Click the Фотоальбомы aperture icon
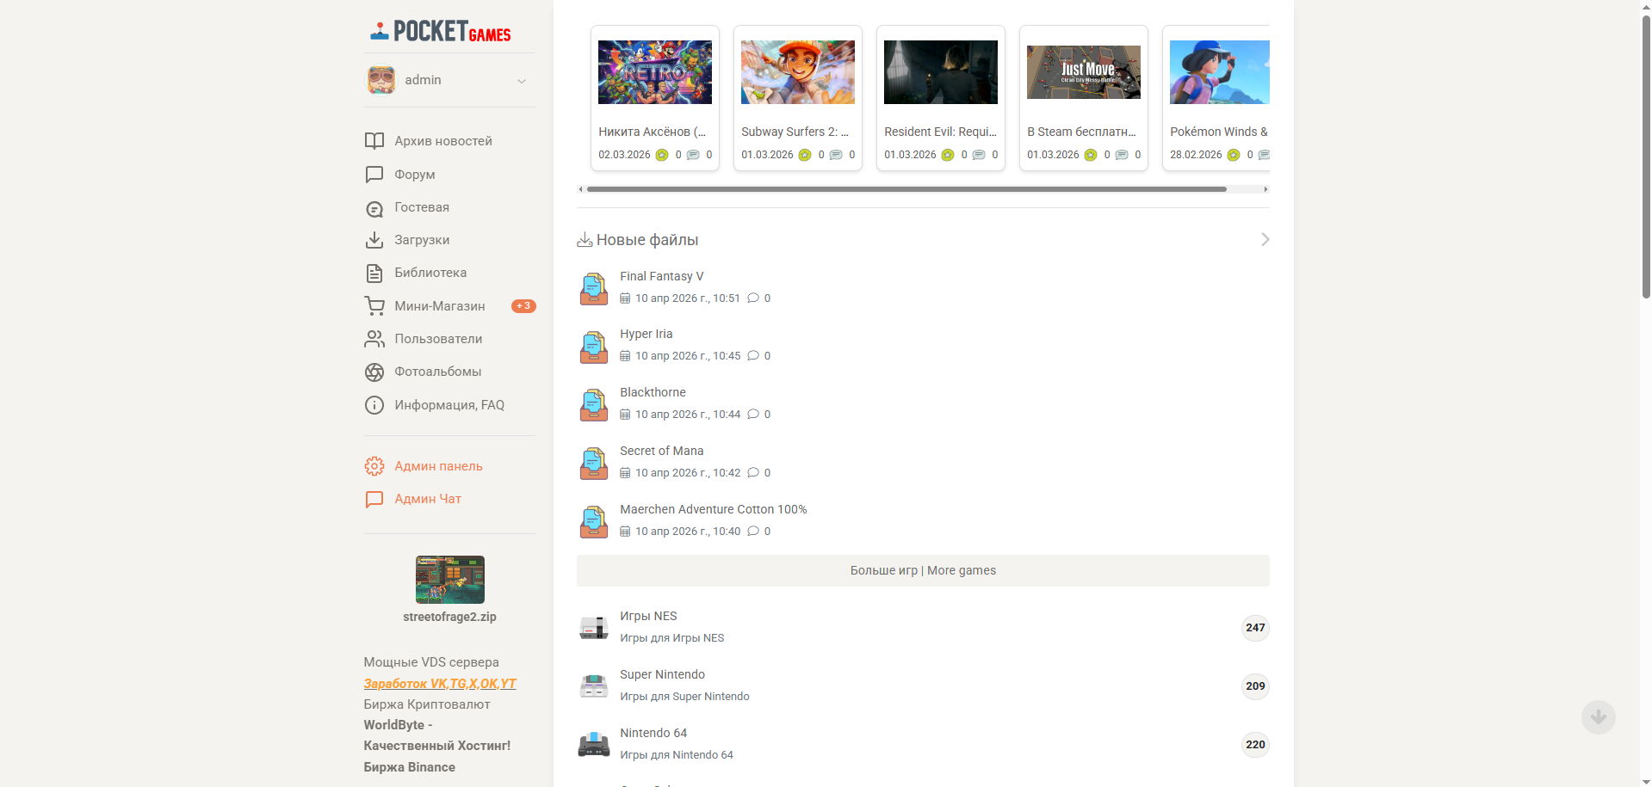The width and height of the screenshot is (1652, 787). point(374,372)
